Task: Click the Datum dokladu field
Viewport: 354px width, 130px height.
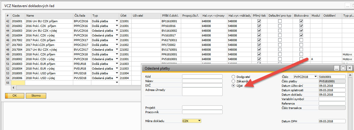Action: coord(332,94)
